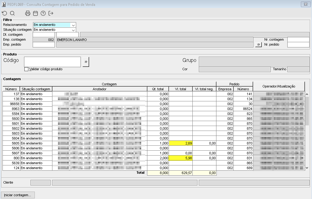Click scroll-up arrow of the Contagem grid
This screenshot has height=199, width=312.
(307, 94)
